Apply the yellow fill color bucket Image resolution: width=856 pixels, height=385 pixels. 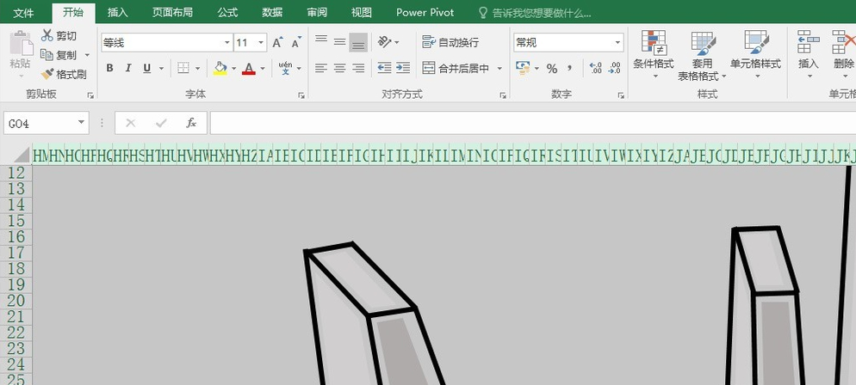tap(220, 68)
